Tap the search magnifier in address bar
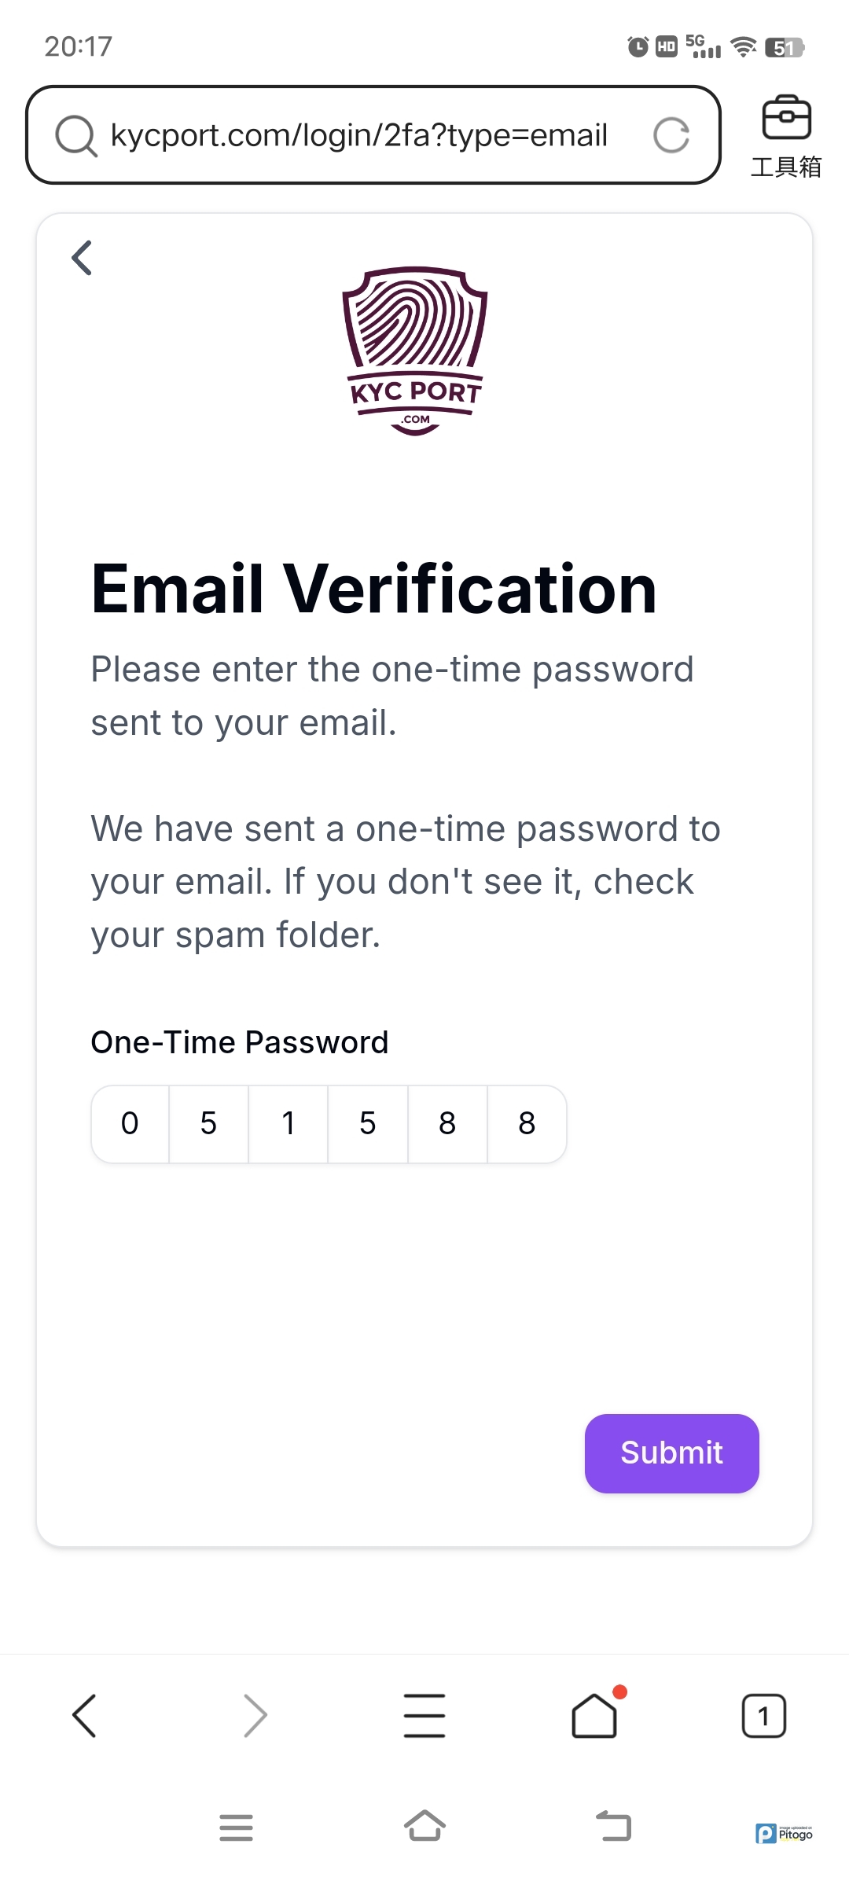 75,135
